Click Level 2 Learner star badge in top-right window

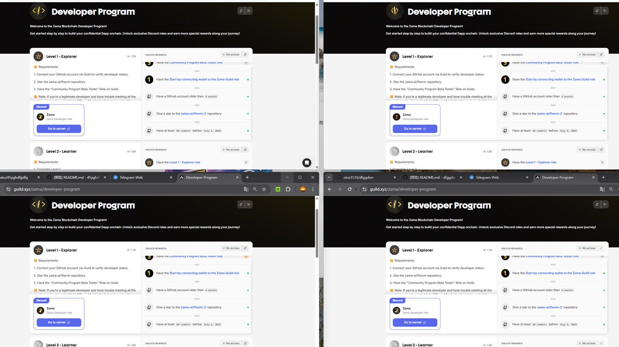click(395, 152)
